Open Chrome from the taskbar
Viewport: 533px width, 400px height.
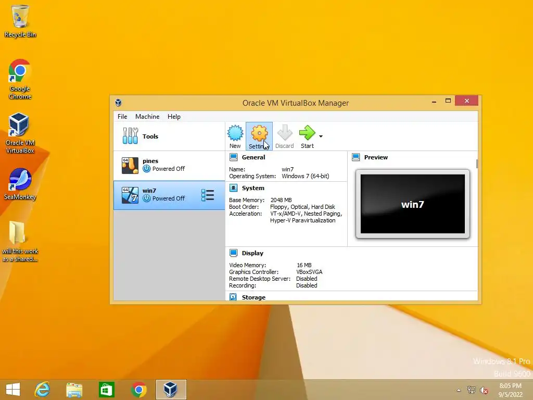(138, 390)
